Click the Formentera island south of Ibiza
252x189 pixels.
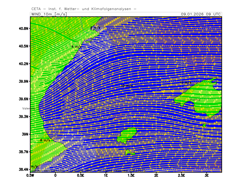(x=130, y=153)
